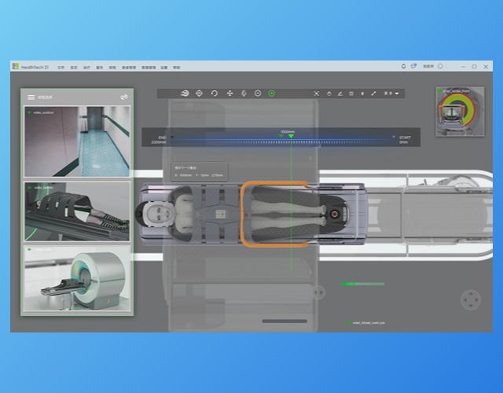Toggle the green horizontal switch below table
503x393 pixels.
pos(362,284)
